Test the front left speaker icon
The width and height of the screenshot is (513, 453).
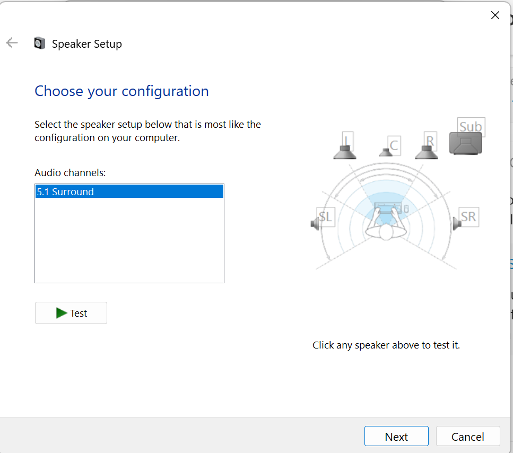coord(345,152)
